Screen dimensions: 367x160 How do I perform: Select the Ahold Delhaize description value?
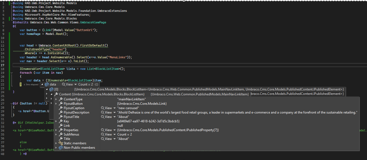(x=237, y=112)
